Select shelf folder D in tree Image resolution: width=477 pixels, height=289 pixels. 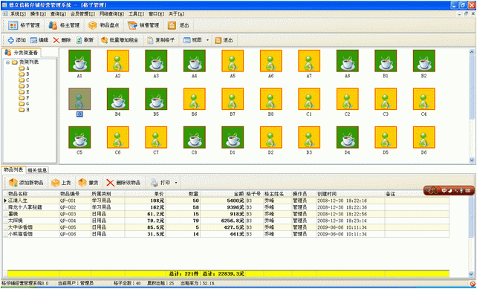(x=24, y=86)
